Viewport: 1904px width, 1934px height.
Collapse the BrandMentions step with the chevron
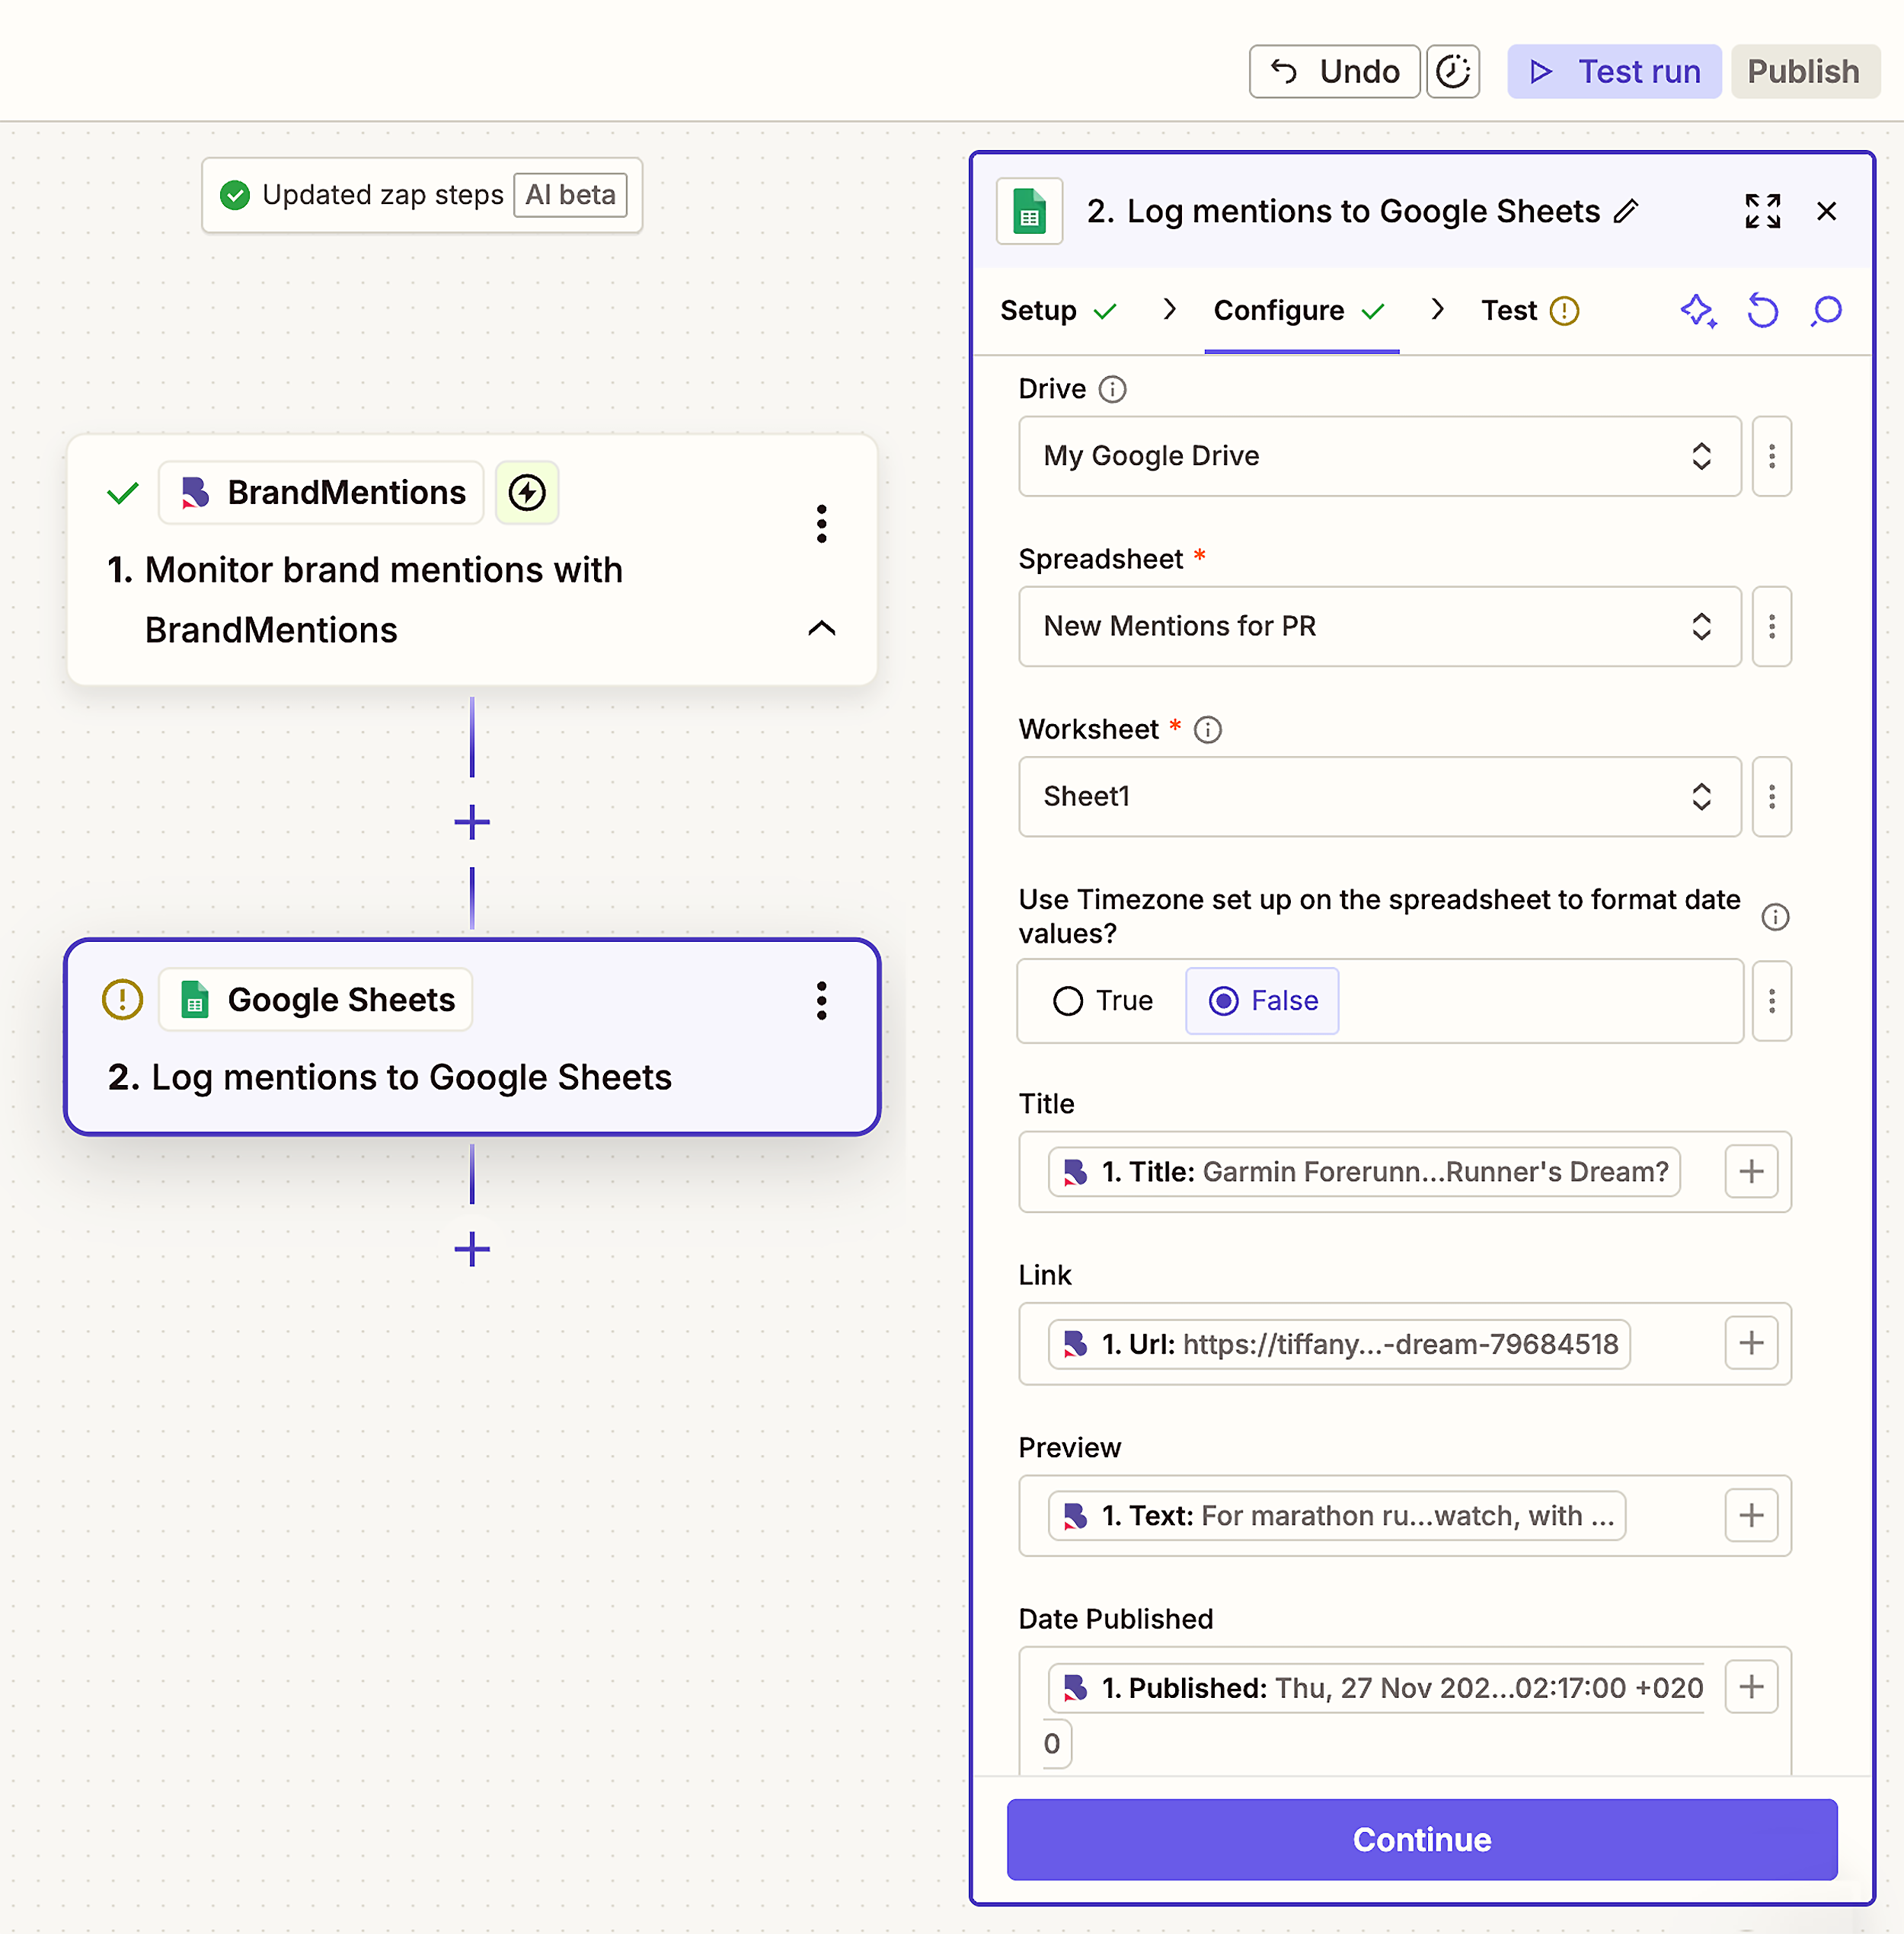822,629
